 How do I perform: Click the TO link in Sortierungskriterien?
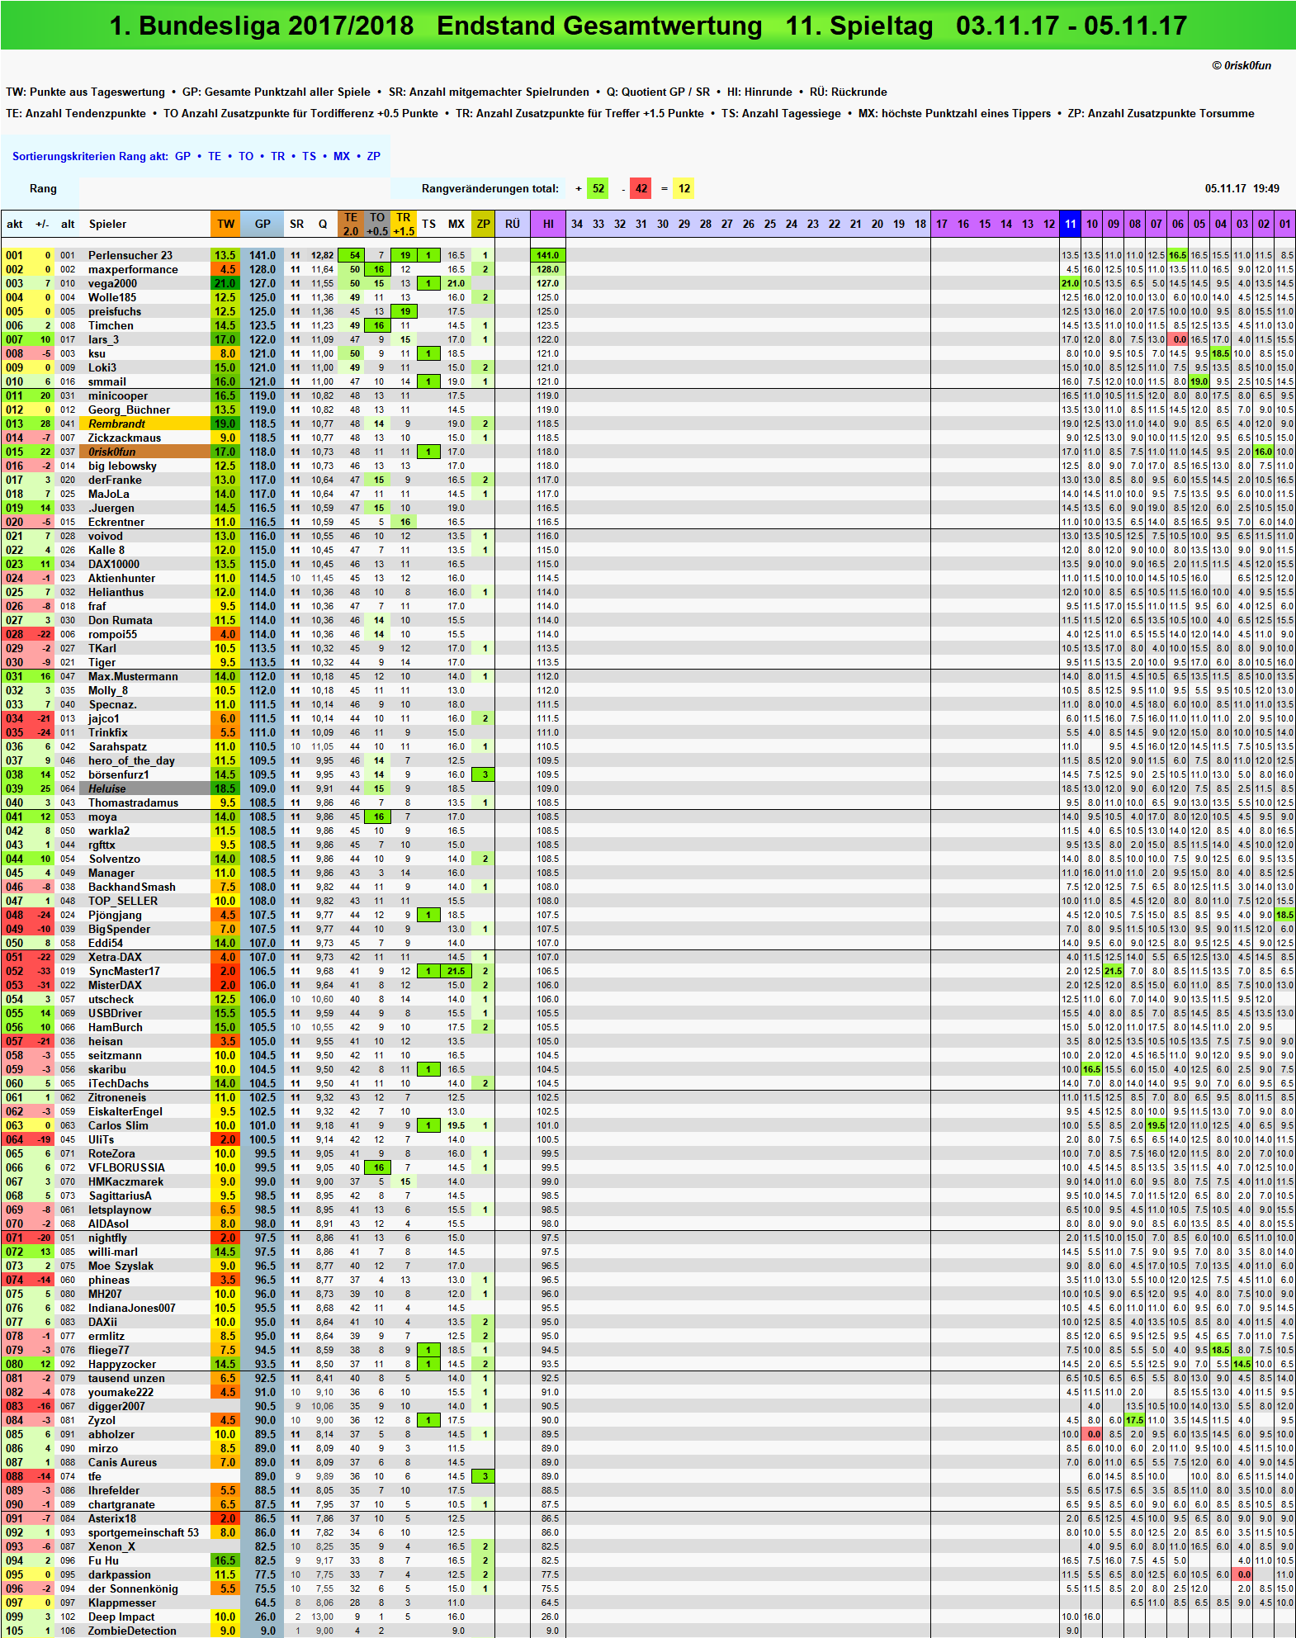coord(246,156)
